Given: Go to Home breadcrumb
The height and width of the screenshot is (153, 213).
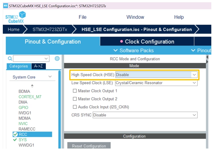Looking at the screenshot, I should tap(14, 29).
